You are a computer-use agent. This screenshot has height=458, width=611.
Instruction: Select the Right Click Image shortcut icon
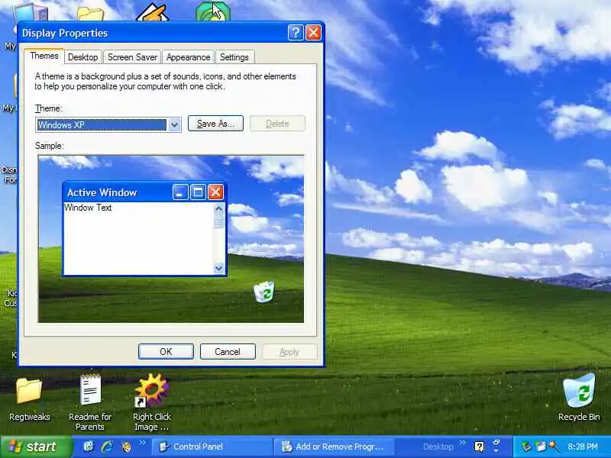pyautogui.click(x=151, y=402)
